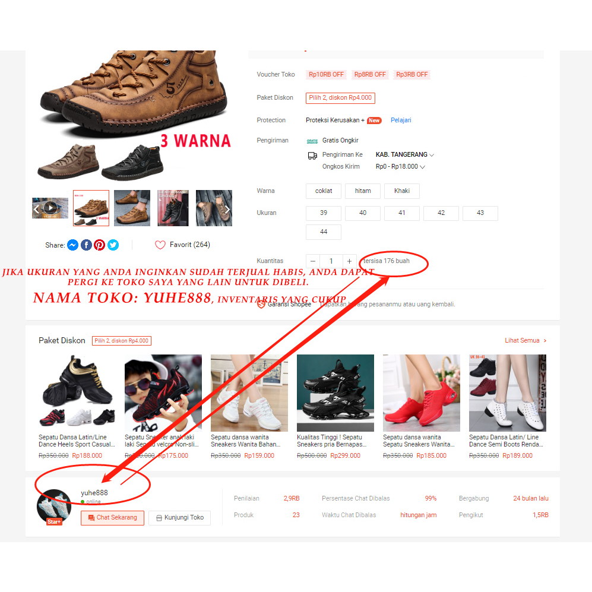Share product on Facebook icon
This screenshot has height=592, width=592.
(x=86, y=245)
